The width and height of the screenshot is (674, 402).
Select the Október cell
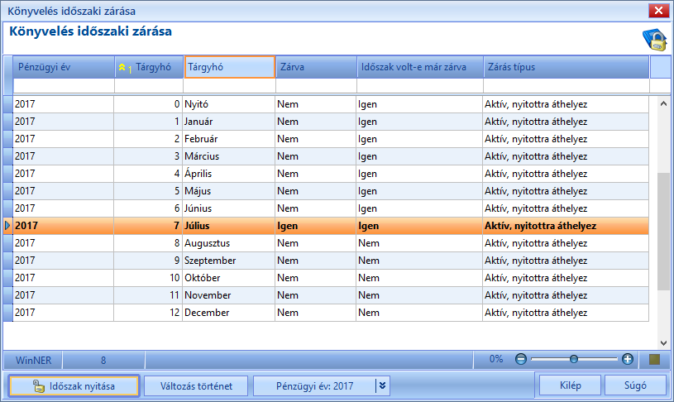pos(229,278)
